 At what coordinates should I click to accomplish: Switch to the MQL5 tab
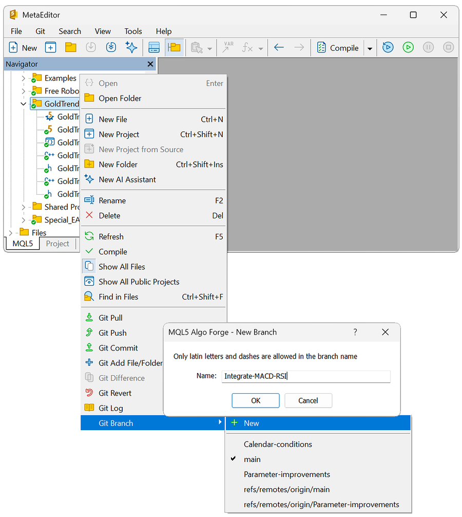tap(23, 244)
